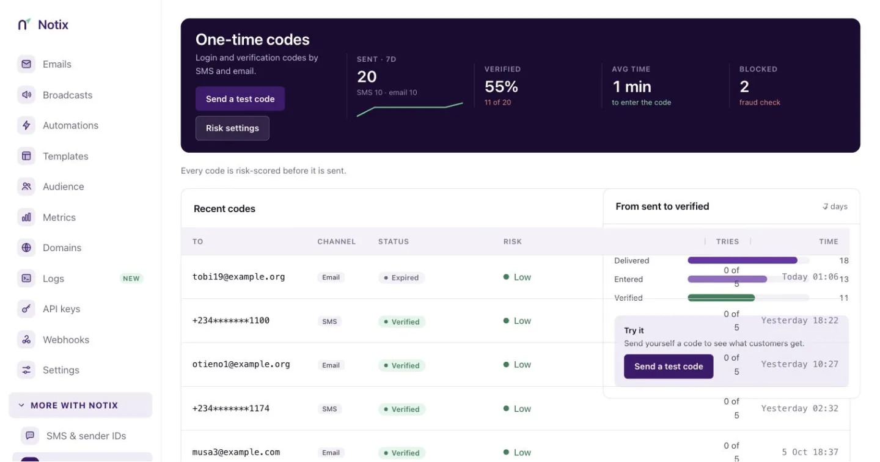Click the green Verified funnel bar
The image size is (880, 462).
point(721,298)
